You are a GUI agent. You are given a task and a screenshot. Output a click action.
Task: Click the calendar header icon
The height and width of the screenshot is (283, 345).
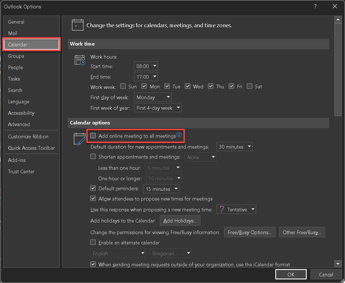pos(77,25)
